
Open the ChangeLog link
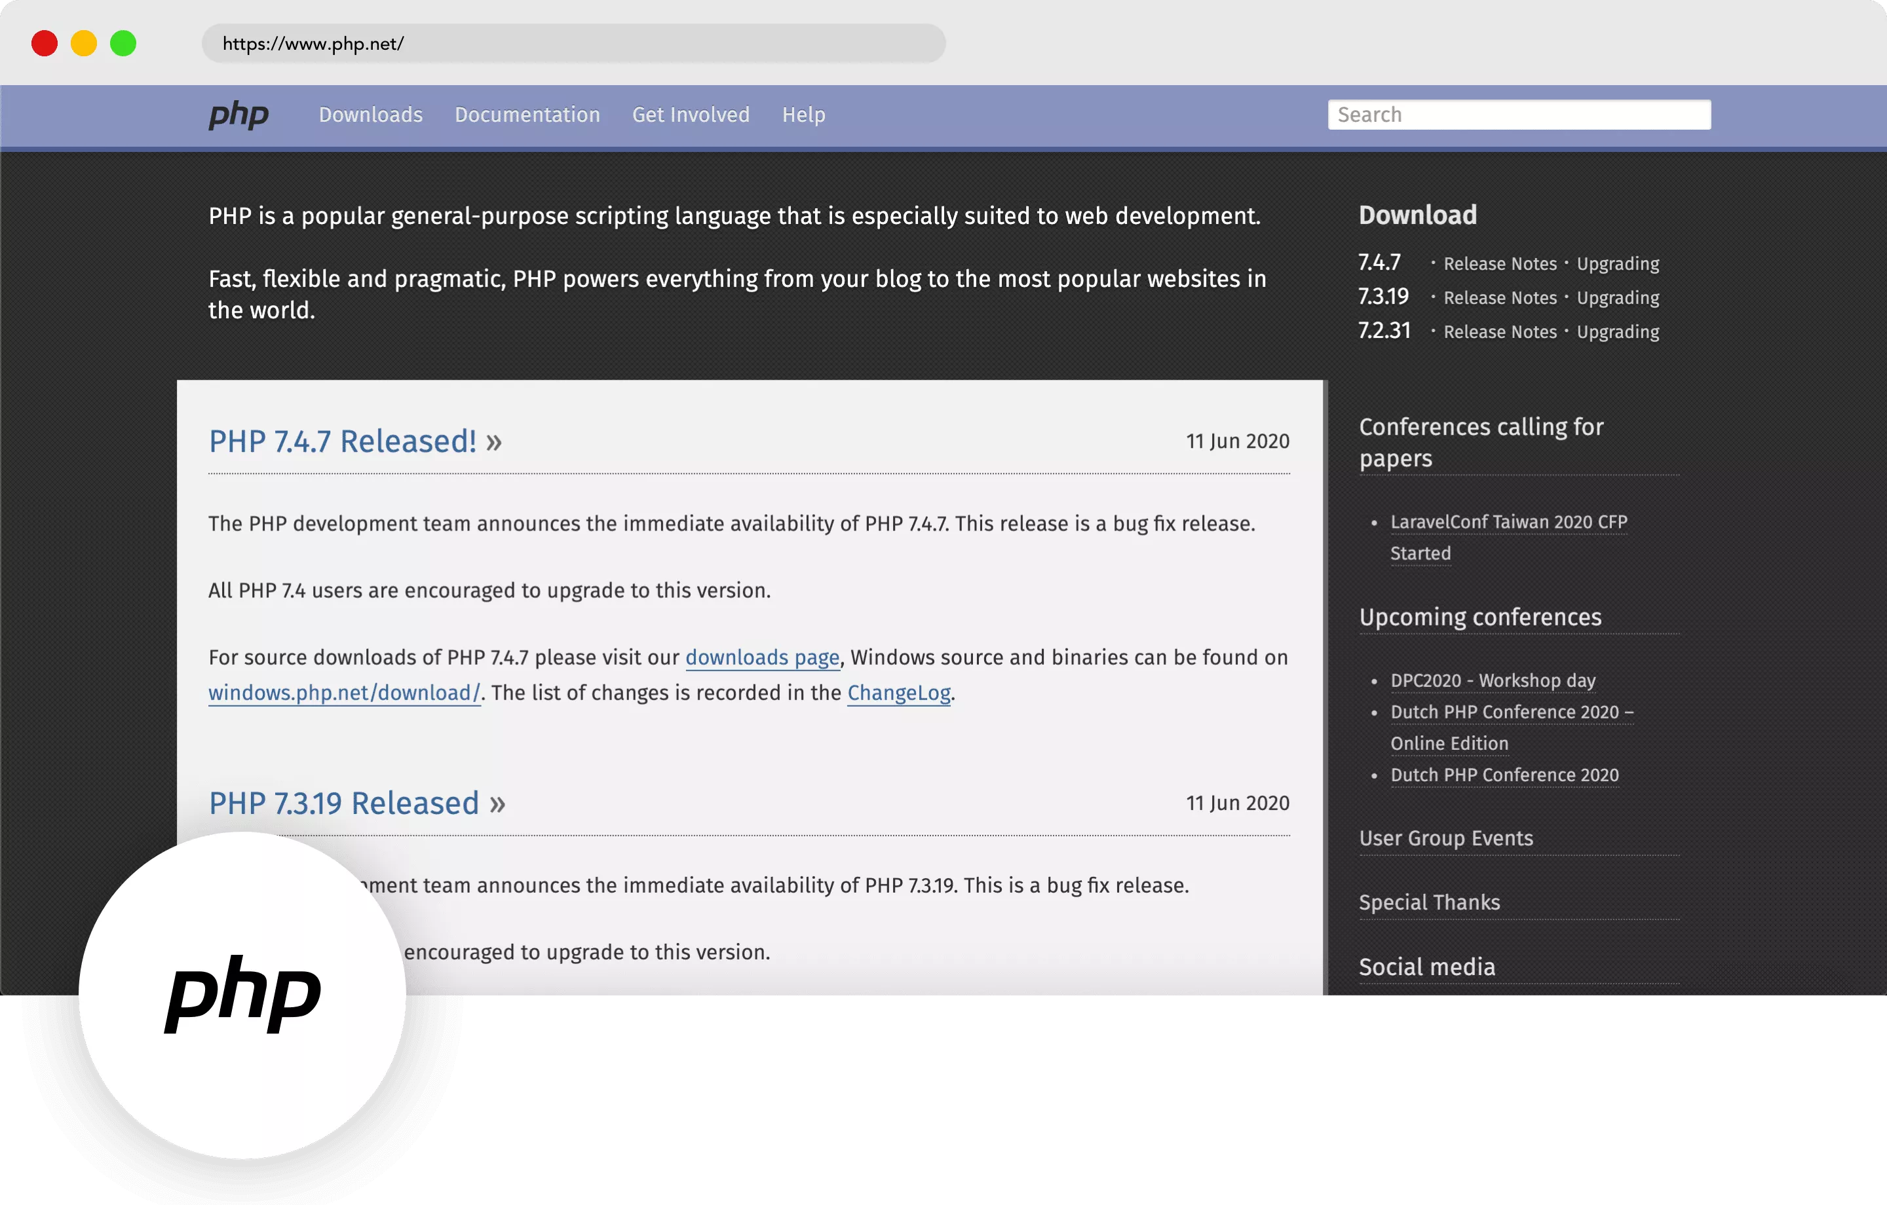click(898, 693)
